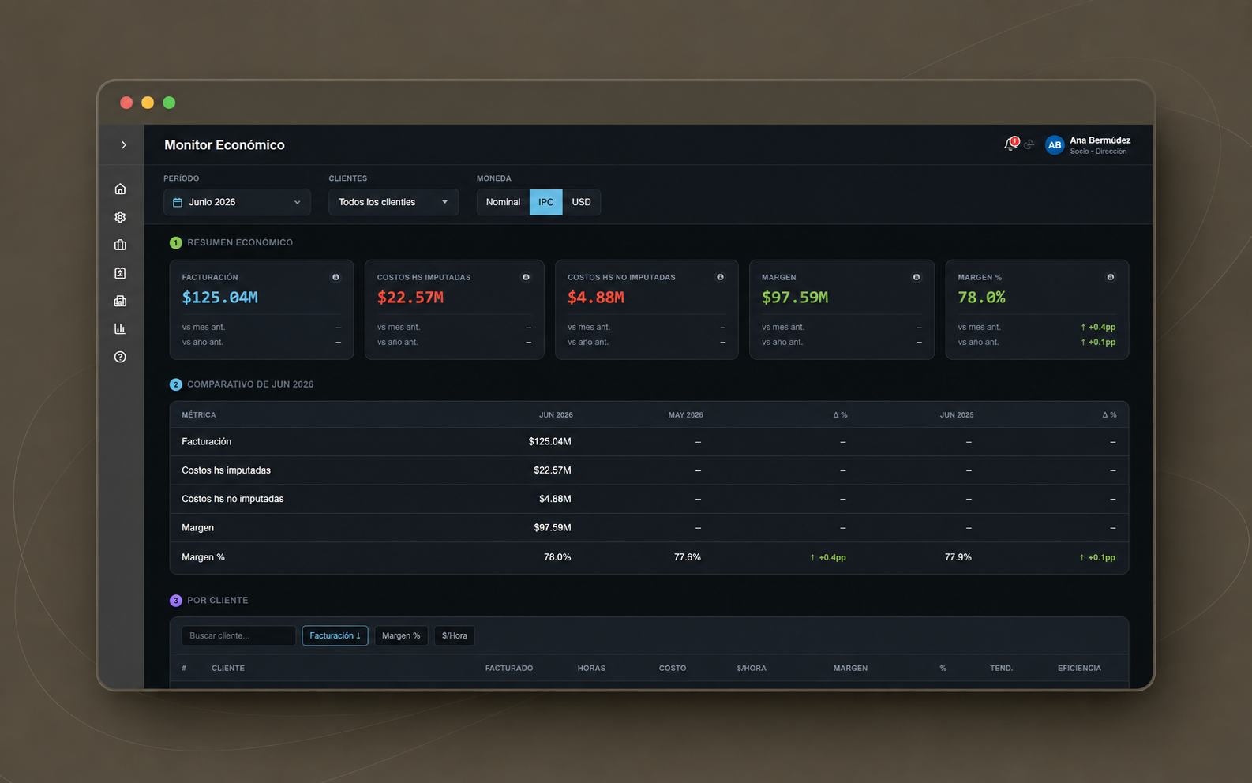Open the help question mark icon

[120, 357]
